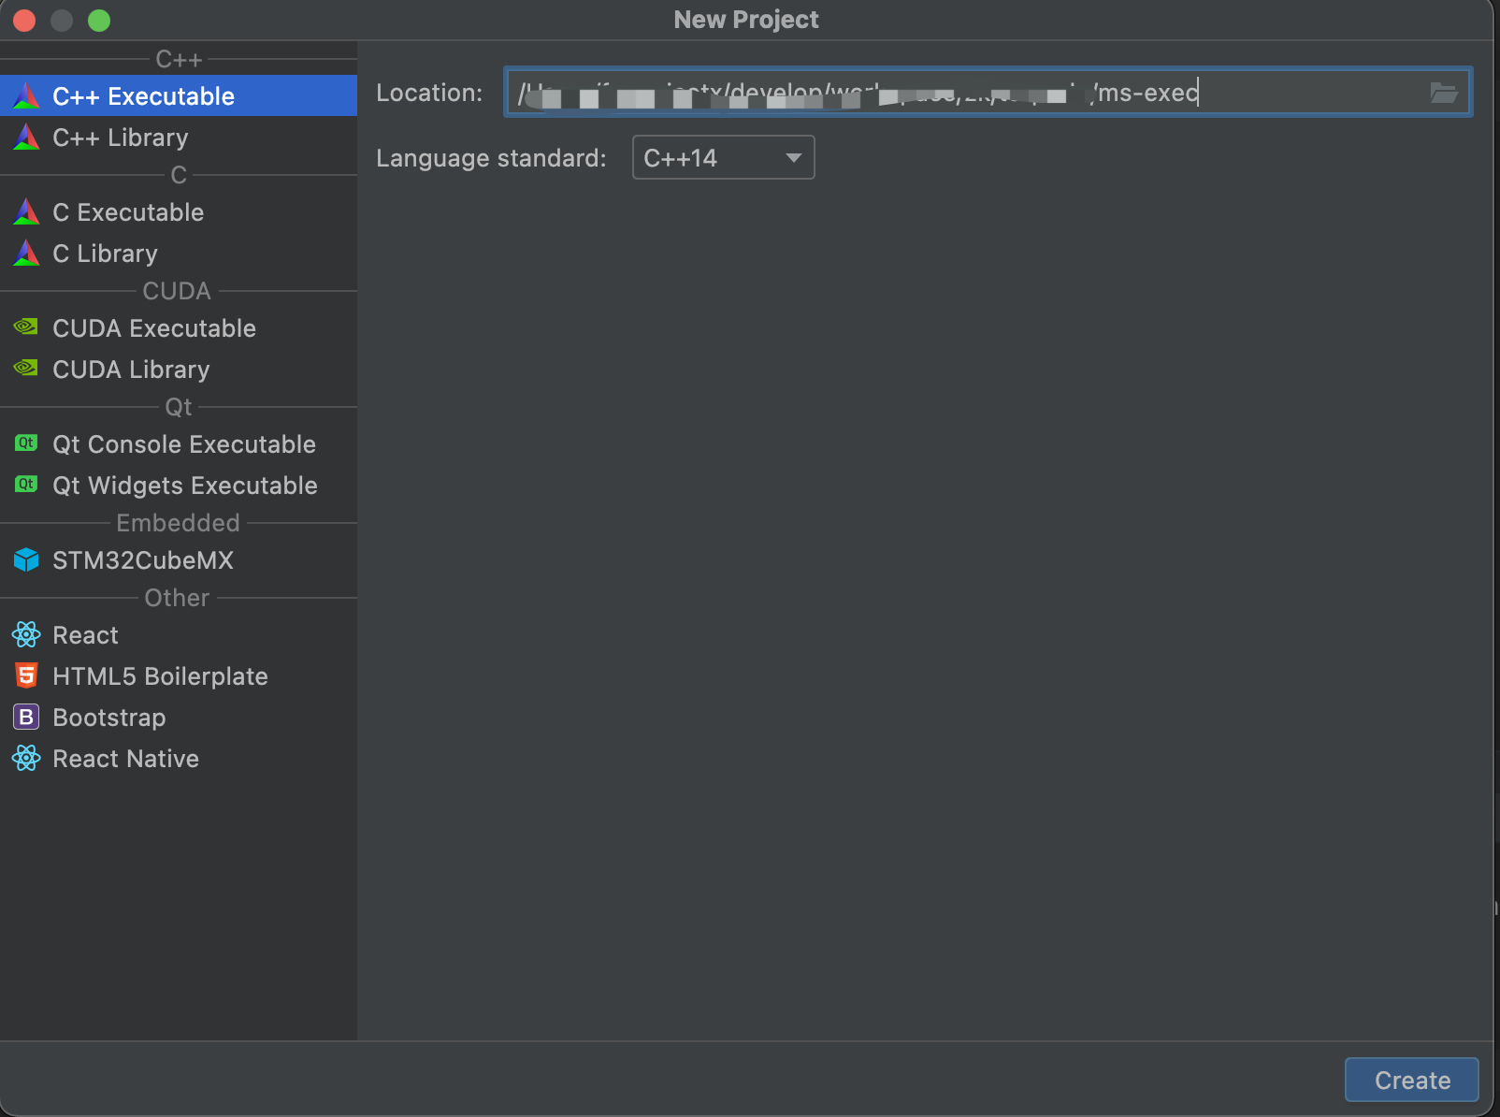Click the CUDA Library NVIDIA icon
1500x1117 pixels.
click(26, 369)
